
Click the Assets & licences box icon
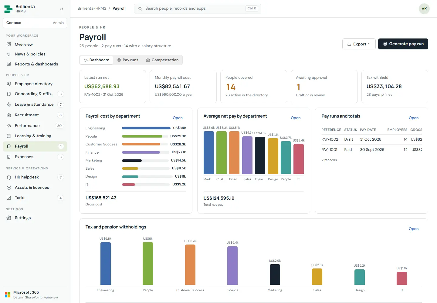click(9, 188)
